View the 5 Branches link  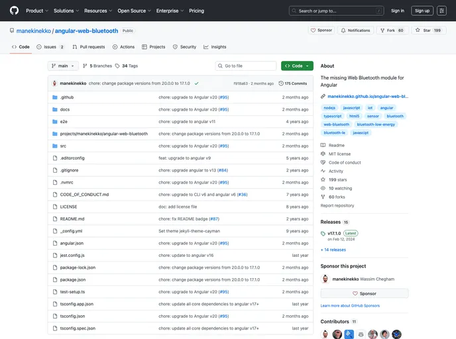[x=97, y=66]
